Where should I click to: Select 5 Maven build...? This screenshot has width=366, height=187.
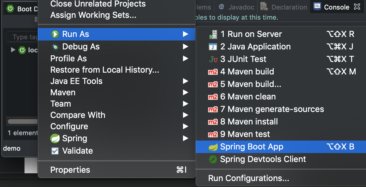(x=281, y=84)
